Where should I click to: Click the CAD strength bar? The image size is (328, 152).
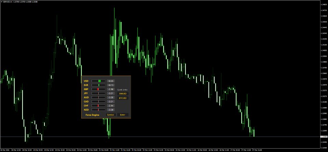tap(98, 101)
